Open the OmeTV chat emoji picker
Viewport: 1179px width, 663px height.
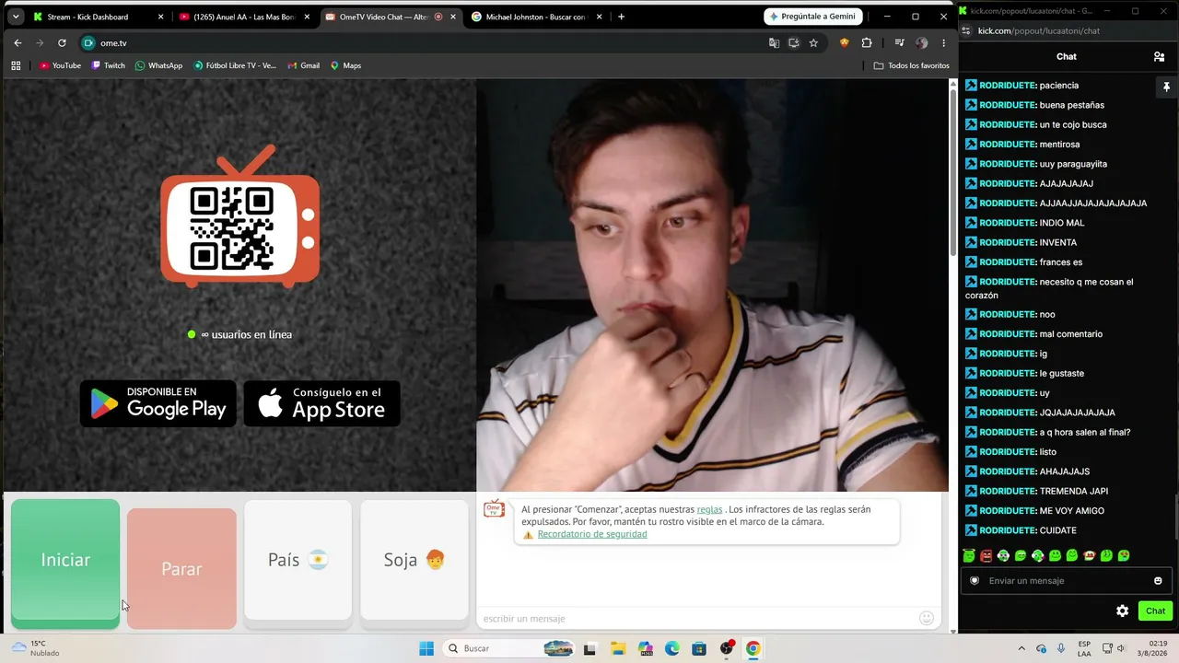(927, 619)
